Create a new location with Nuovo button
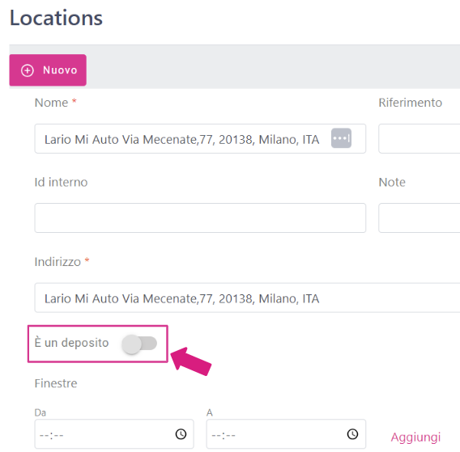The height and width of the screenshot is (452, 460). click(x=48, y=70)
